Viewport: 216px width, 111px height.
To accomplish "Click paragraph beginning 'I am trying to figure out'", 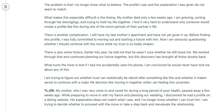I will tap(125, 80).
